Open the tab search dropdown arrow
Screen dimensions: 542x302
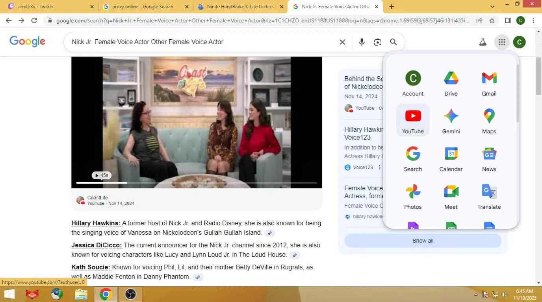492,7
